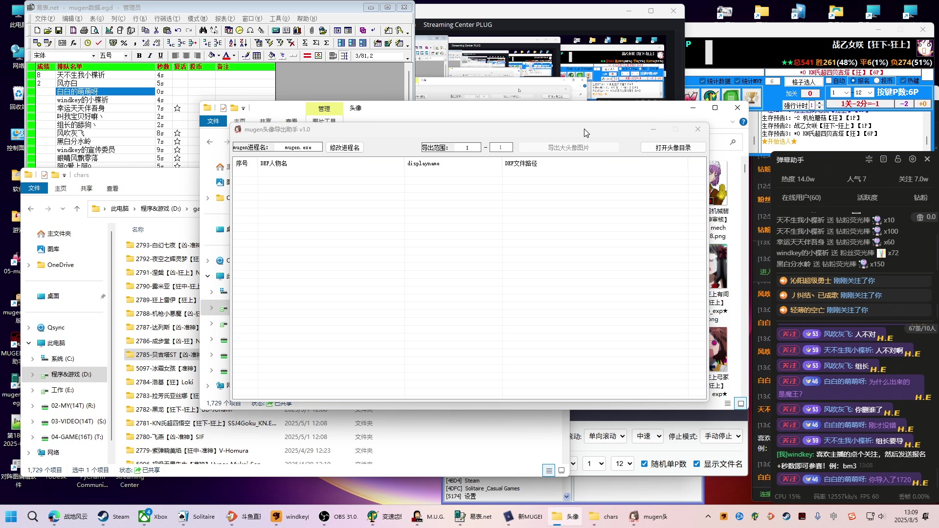Image resolution: width=939 pixels, height=528 pixels.
Task: Open the 12 dropdown beside 按键P数
Action: [x=864, y=92]
